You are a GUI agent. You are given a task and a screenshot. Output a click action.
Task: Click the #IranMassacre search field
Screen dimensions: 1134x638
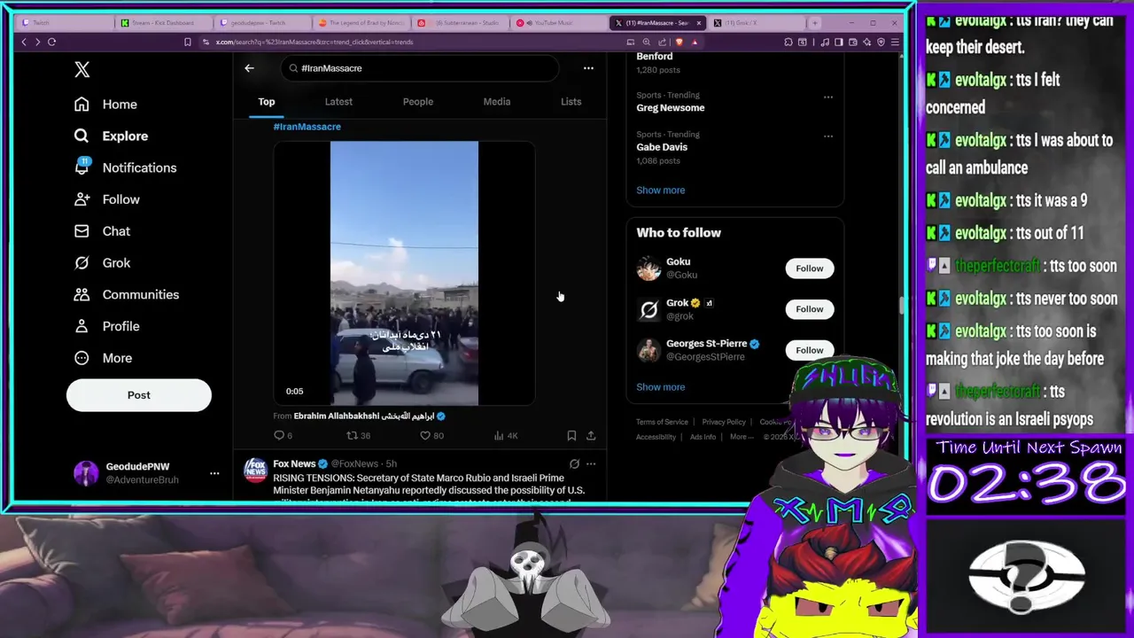(x=420, y=68)
